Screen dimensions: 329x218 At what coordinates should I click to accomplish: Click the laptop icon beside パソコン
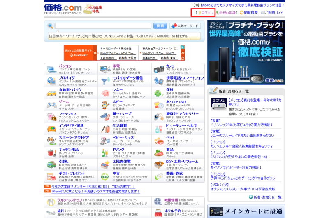tap(52, 69)
